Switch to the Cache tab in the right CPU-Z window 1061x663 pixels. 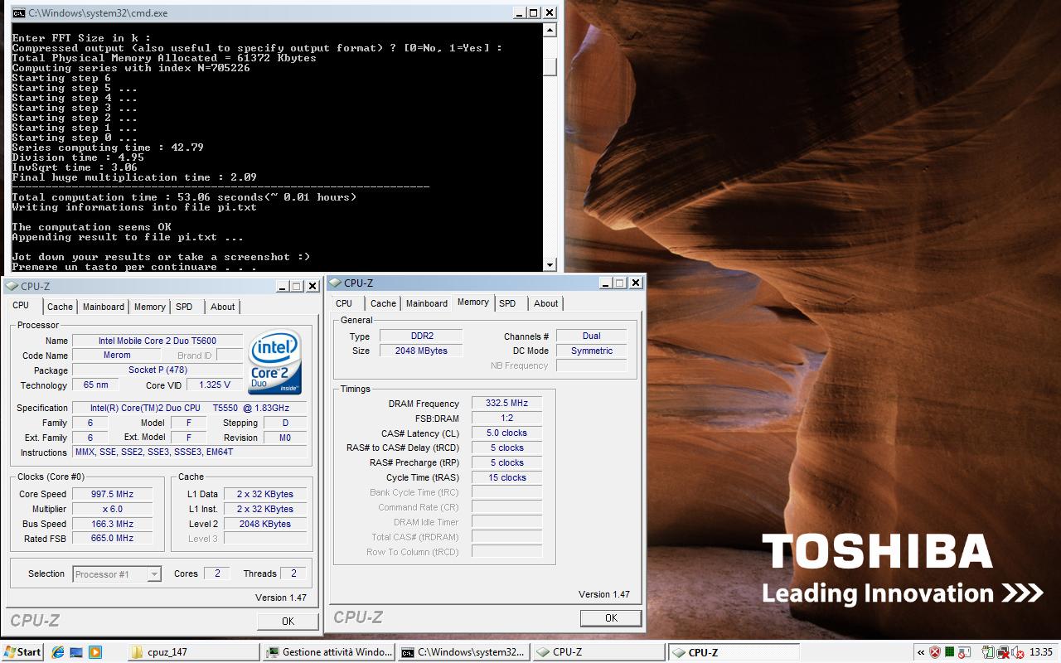coord(383,303)
